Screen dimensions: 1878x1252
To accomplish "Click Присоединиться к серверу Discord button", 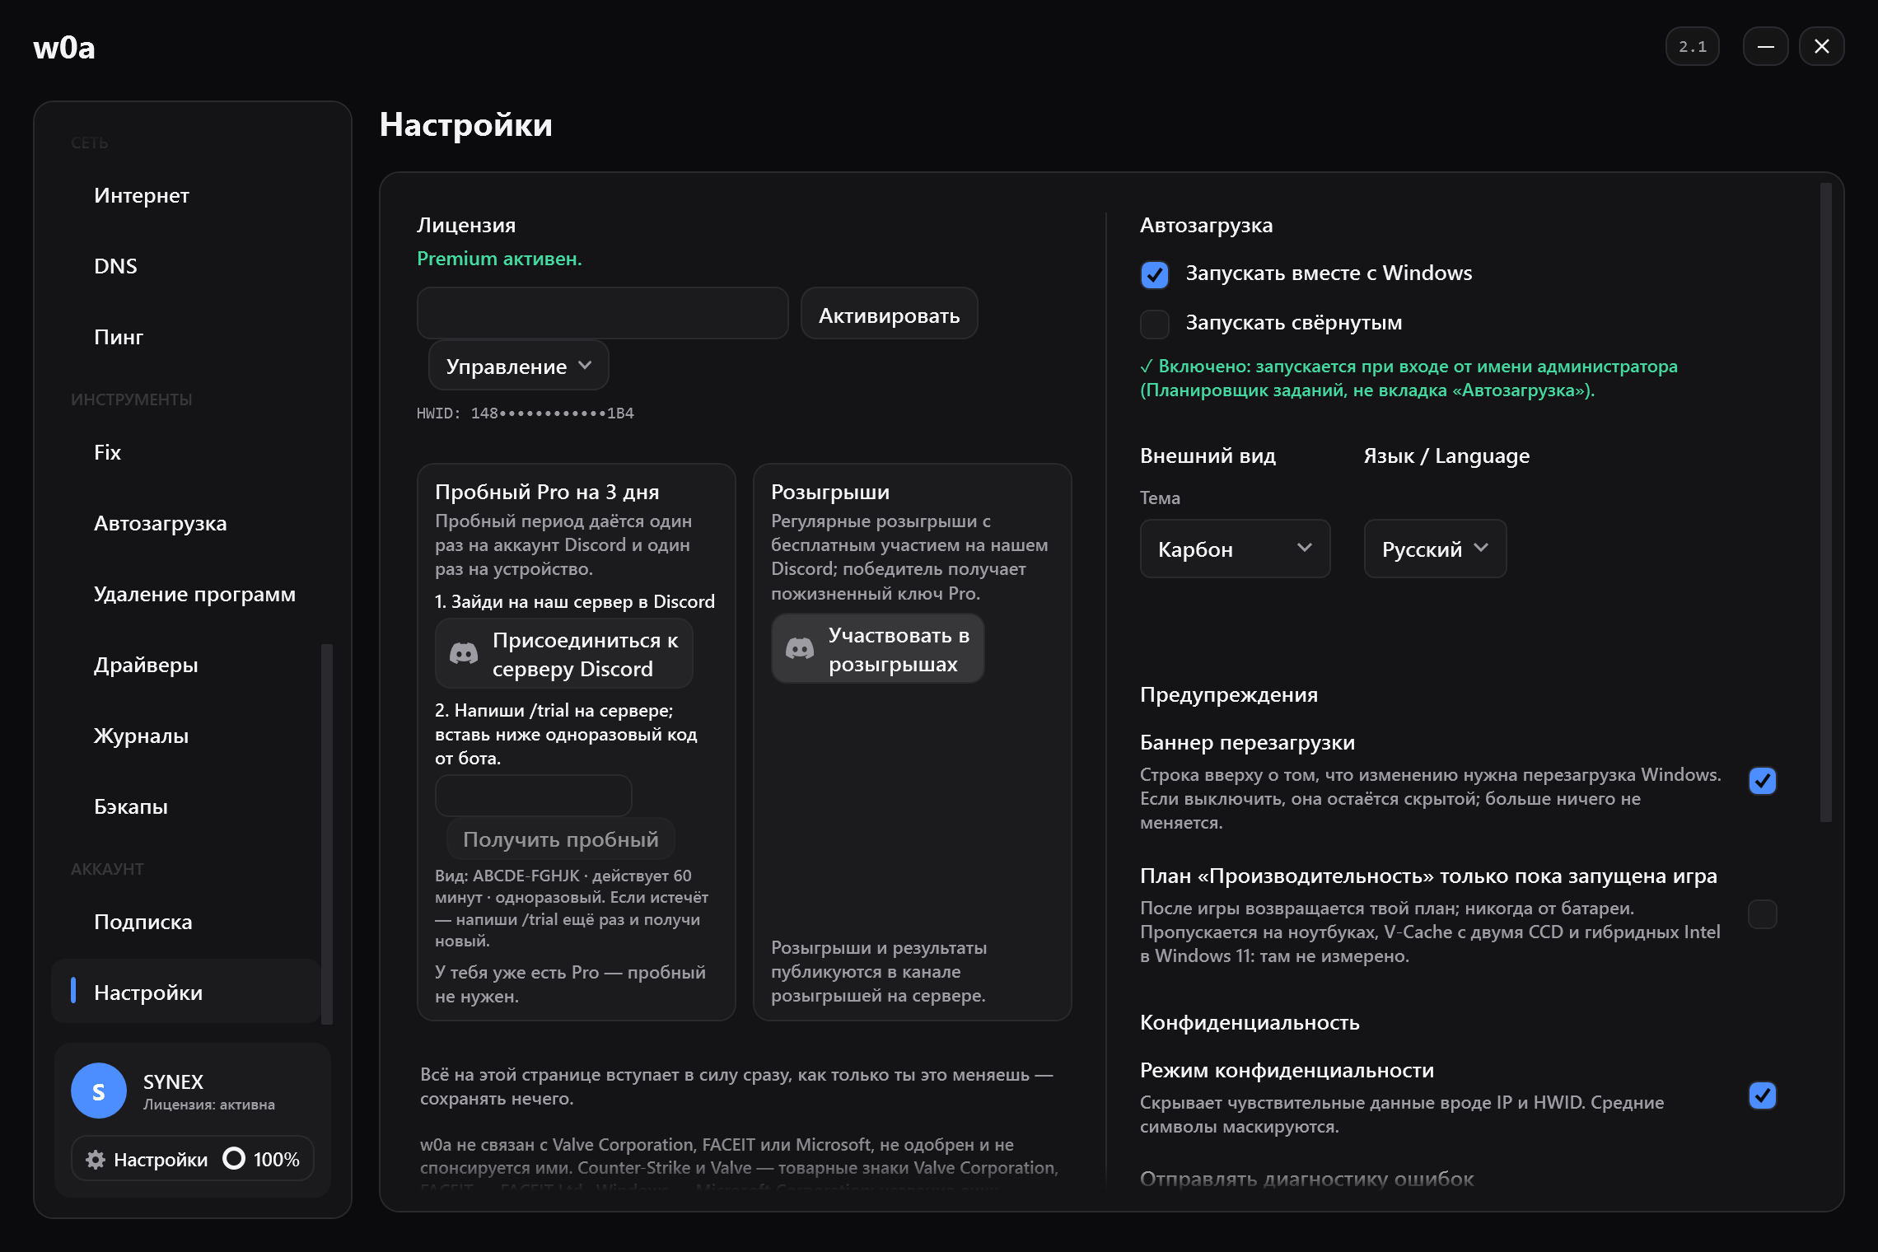I will 564,654.
